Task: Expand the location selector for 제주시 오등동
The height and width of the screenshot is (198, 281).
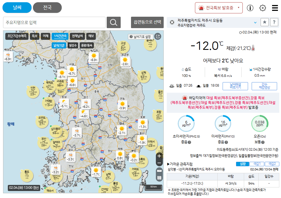Action: (x=255, y=23)
